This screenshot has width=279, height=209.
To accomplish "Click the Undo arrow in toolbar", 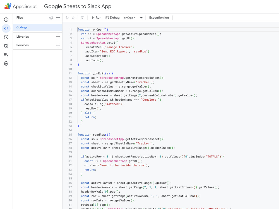I will point(67,18).
